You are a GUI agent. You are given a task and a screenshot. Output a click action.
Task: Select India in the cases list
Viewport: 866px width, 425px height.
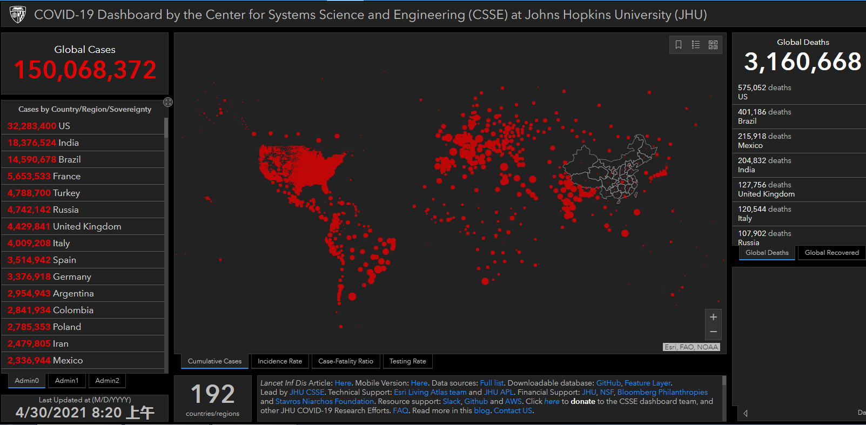[x=83, y=143]
